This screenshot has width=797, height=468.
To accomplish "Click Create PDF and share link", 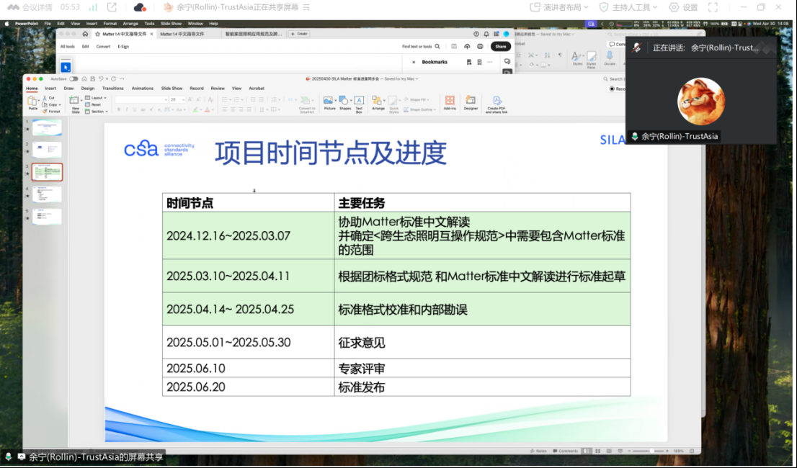I will click(497, 102).
